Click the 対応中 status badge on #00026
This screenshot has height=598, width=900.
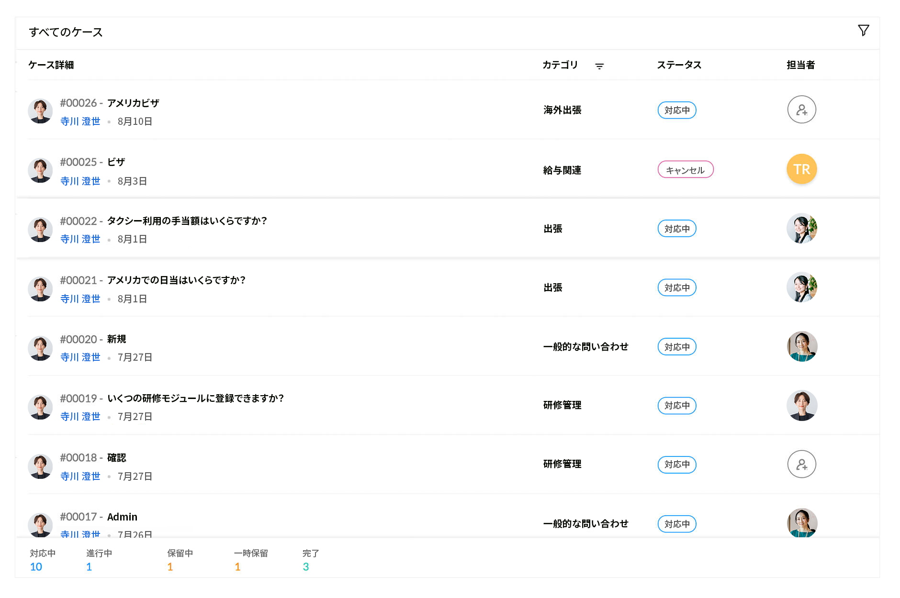tap(676, 110)
